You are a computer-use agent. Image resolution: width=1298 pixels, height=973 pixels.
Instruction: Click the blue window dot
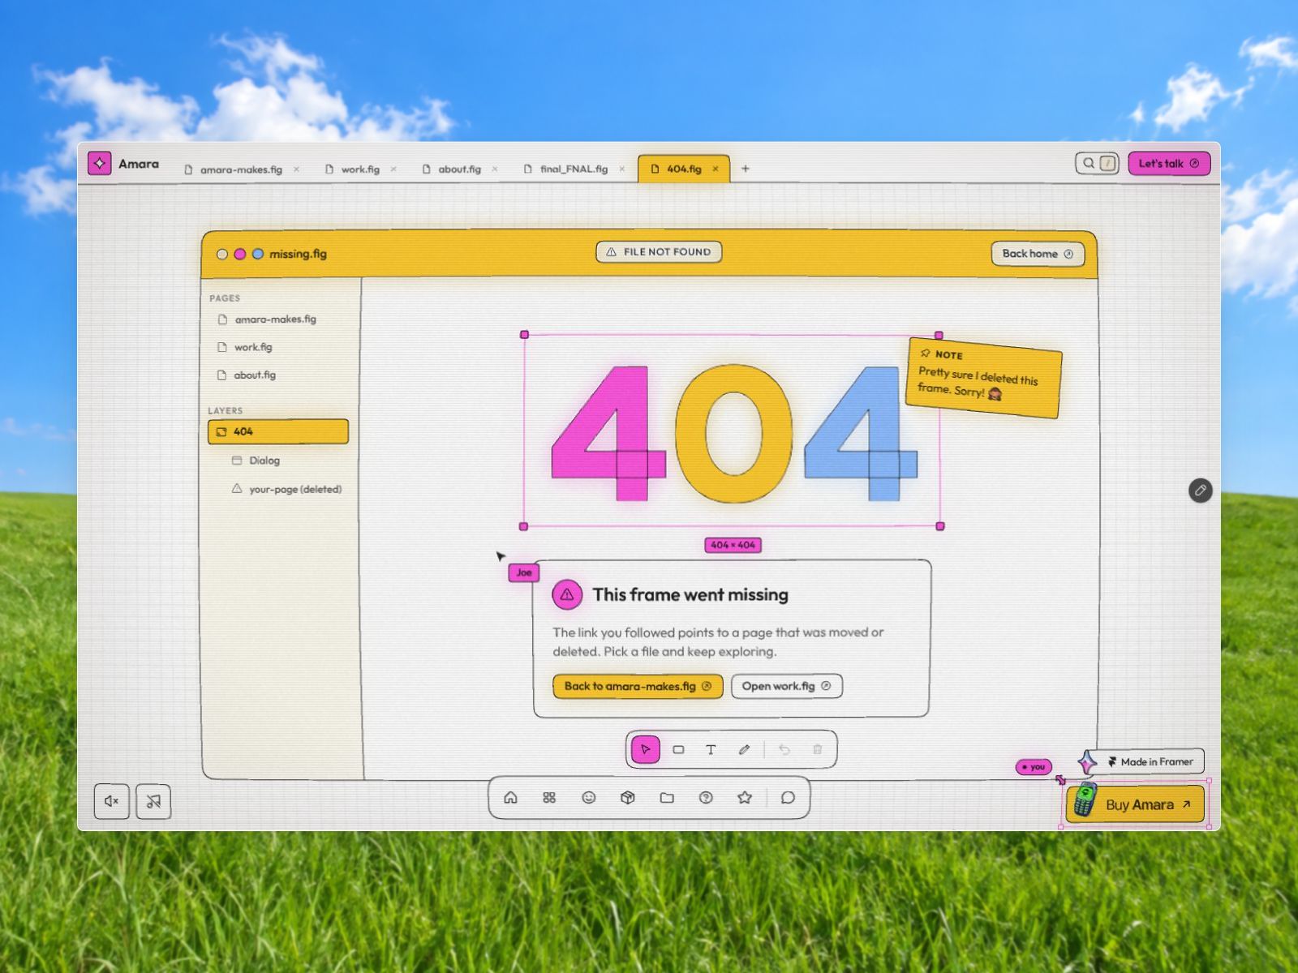pos(258,254)
